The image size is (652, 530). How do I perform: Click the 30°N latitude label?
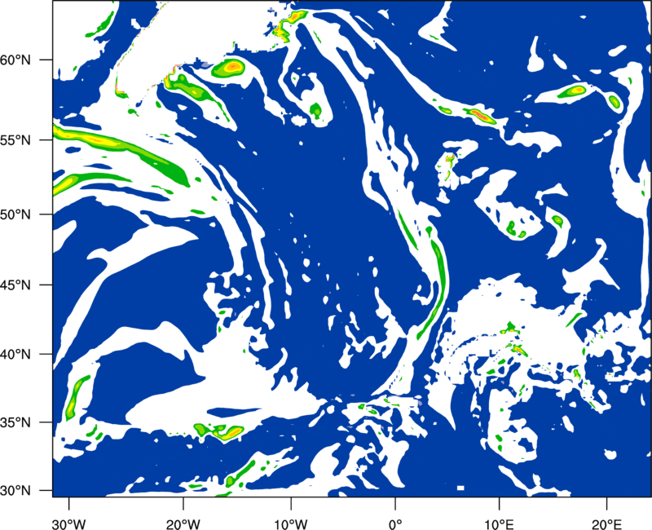[15, 491]
